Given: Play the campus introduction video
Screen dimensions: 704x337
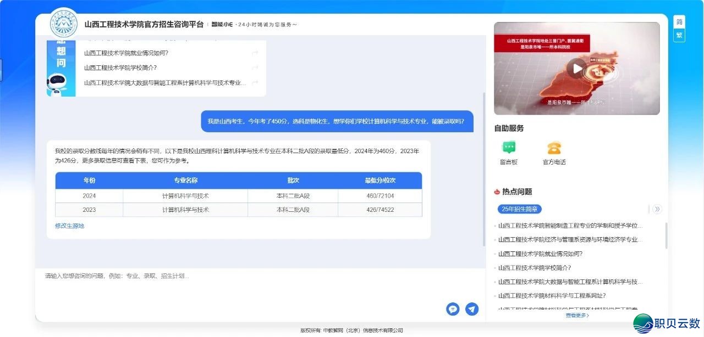Looking at the screenshot, I should point(577,68).
